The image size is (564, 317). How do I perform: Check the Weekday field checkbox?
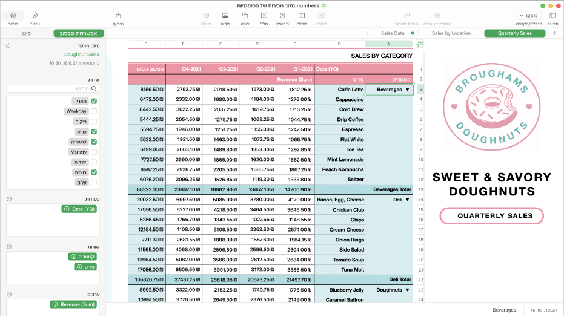point(94,111)
